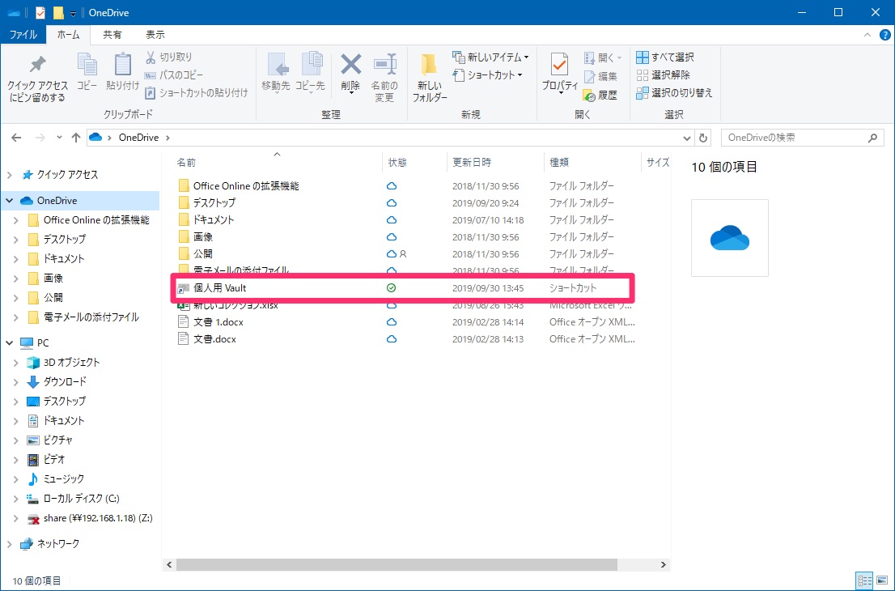Viewport: 895px width, 591px height.
Task: Click Paste shortcut (ショートカットの貼り付け)
Action: [197, 92]
